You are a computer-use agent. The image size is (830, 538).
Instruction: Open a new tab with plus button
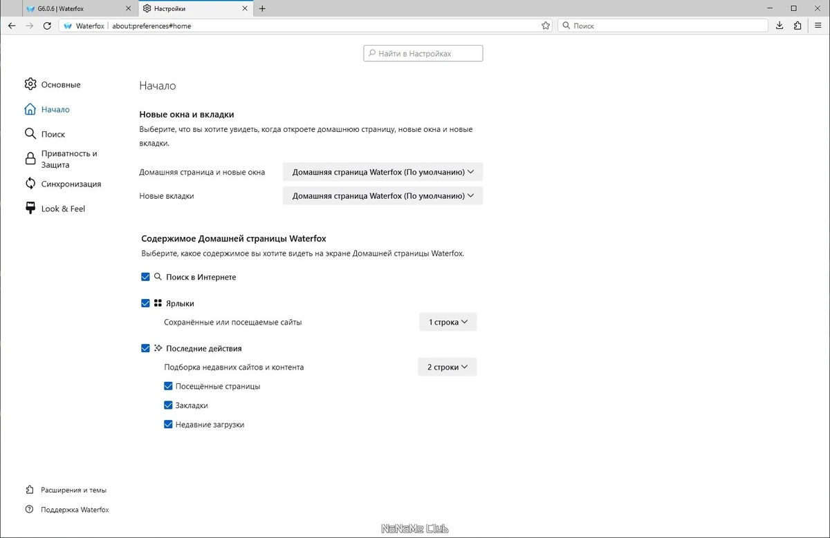pos(262,9)
